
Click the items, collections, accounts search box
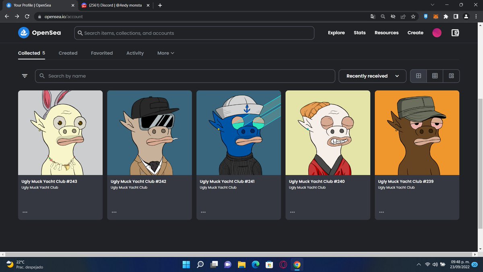[x=194, y=33]
